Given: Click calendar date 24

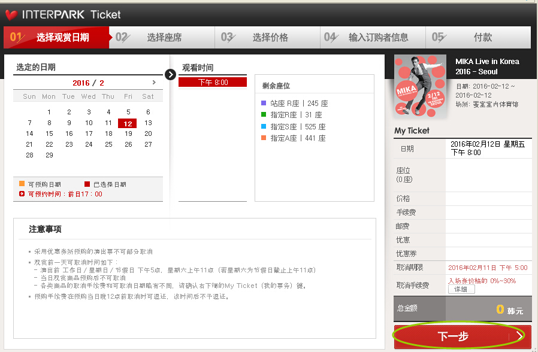Looking at the screenshot, I should coord(89,144).
